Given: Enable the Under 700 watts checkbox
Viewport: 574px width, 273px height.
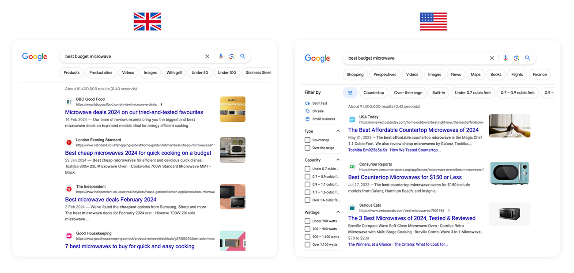Looking at the screenshot, I should coord(307,221).
